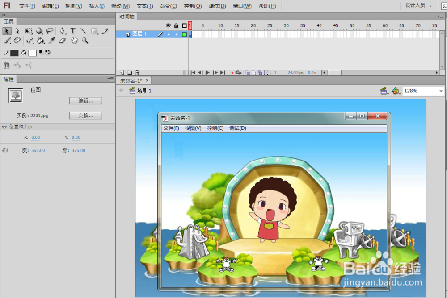Select the Free Transform tool
Viewport: 447px width, 298px height.
28,31
